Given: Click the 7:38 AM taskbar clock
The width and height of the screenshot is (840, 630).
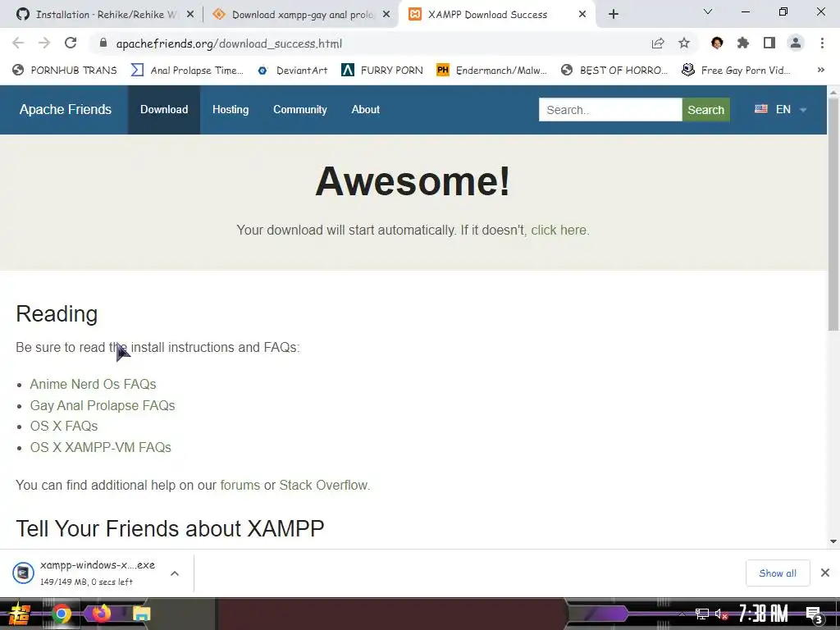Looking at the screenshot, I should point(763,614).
